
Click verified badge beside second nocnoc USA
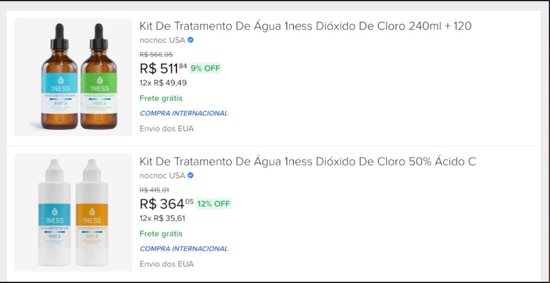(190, 176)
